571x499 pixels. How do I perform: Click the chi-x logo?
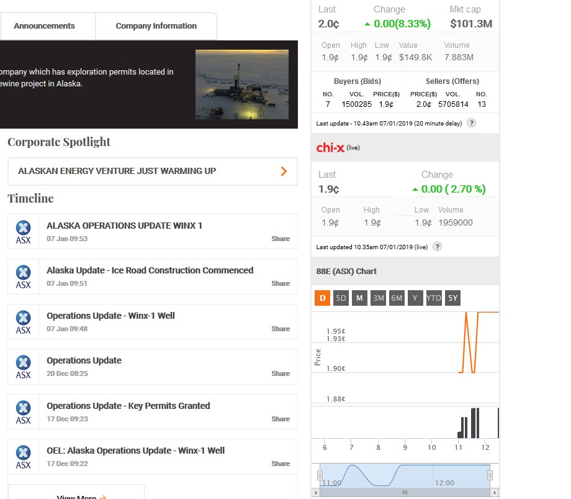[x=330, y=148]
